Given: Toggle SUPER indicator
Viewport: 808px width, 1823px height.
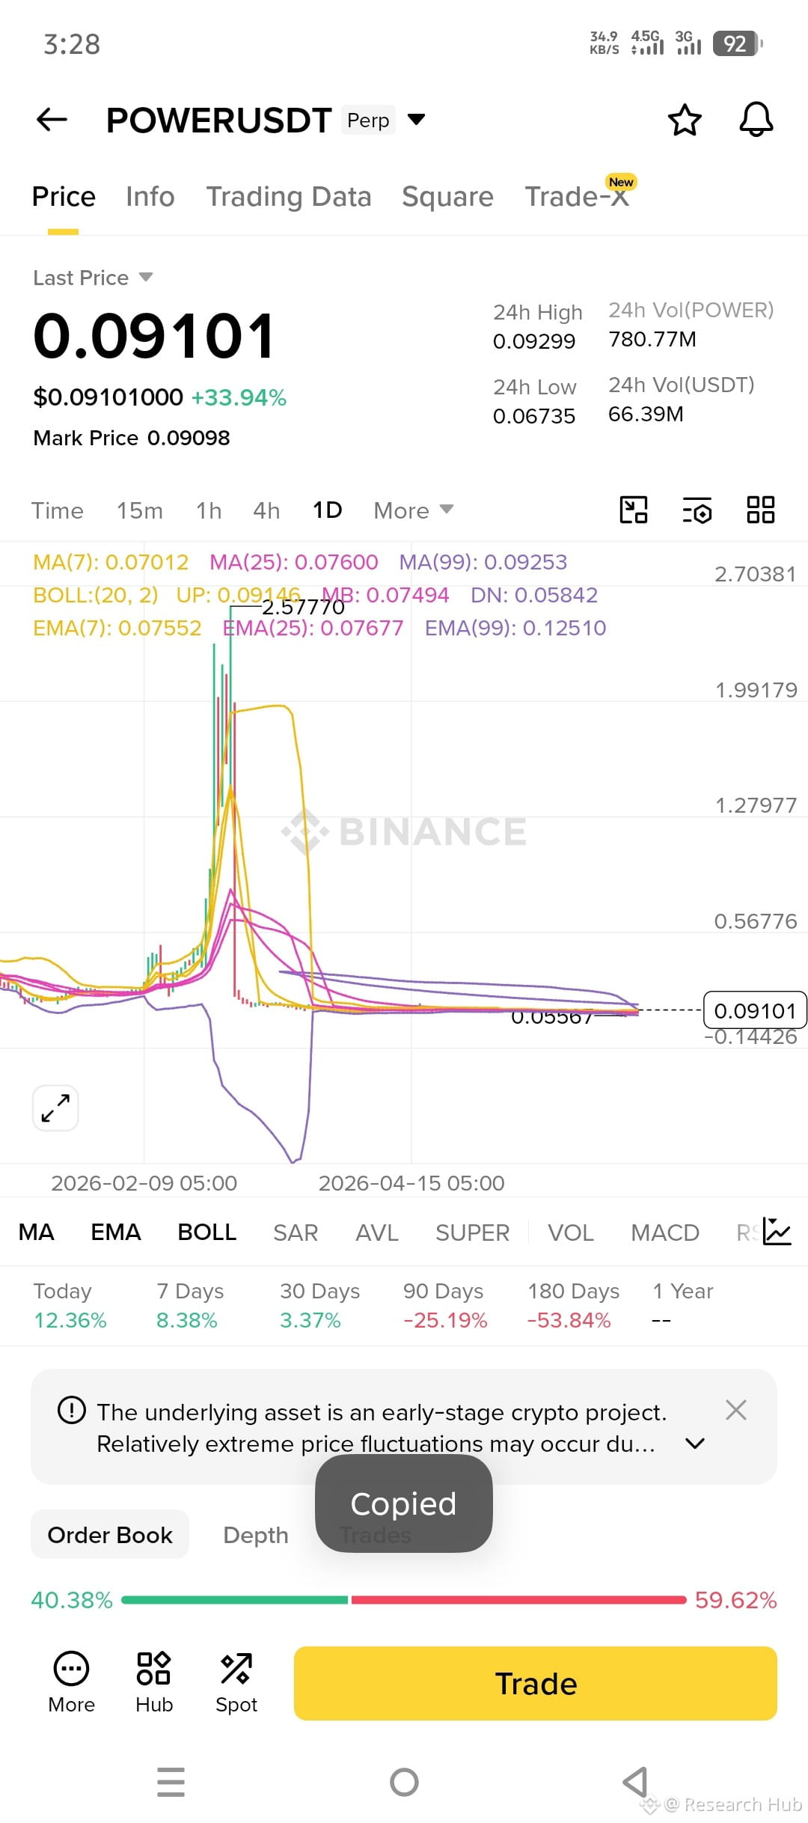Looking at the screenshot, I should pos(472,1232).
